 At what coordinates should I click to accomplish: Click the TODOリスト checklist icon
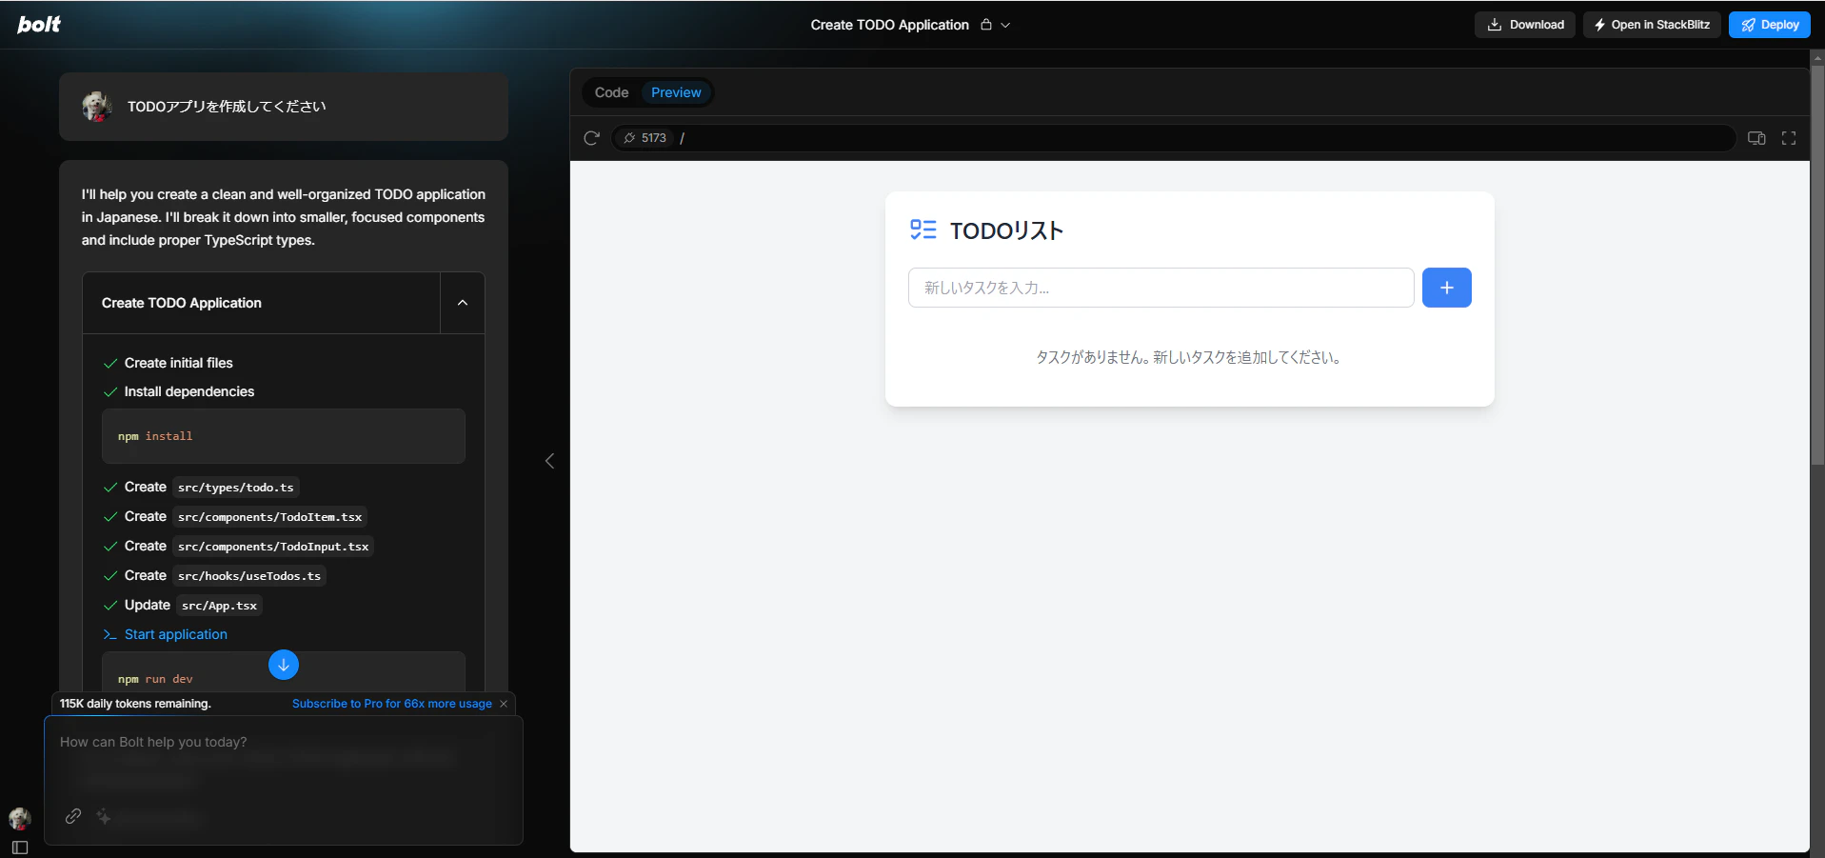[922, 229]
